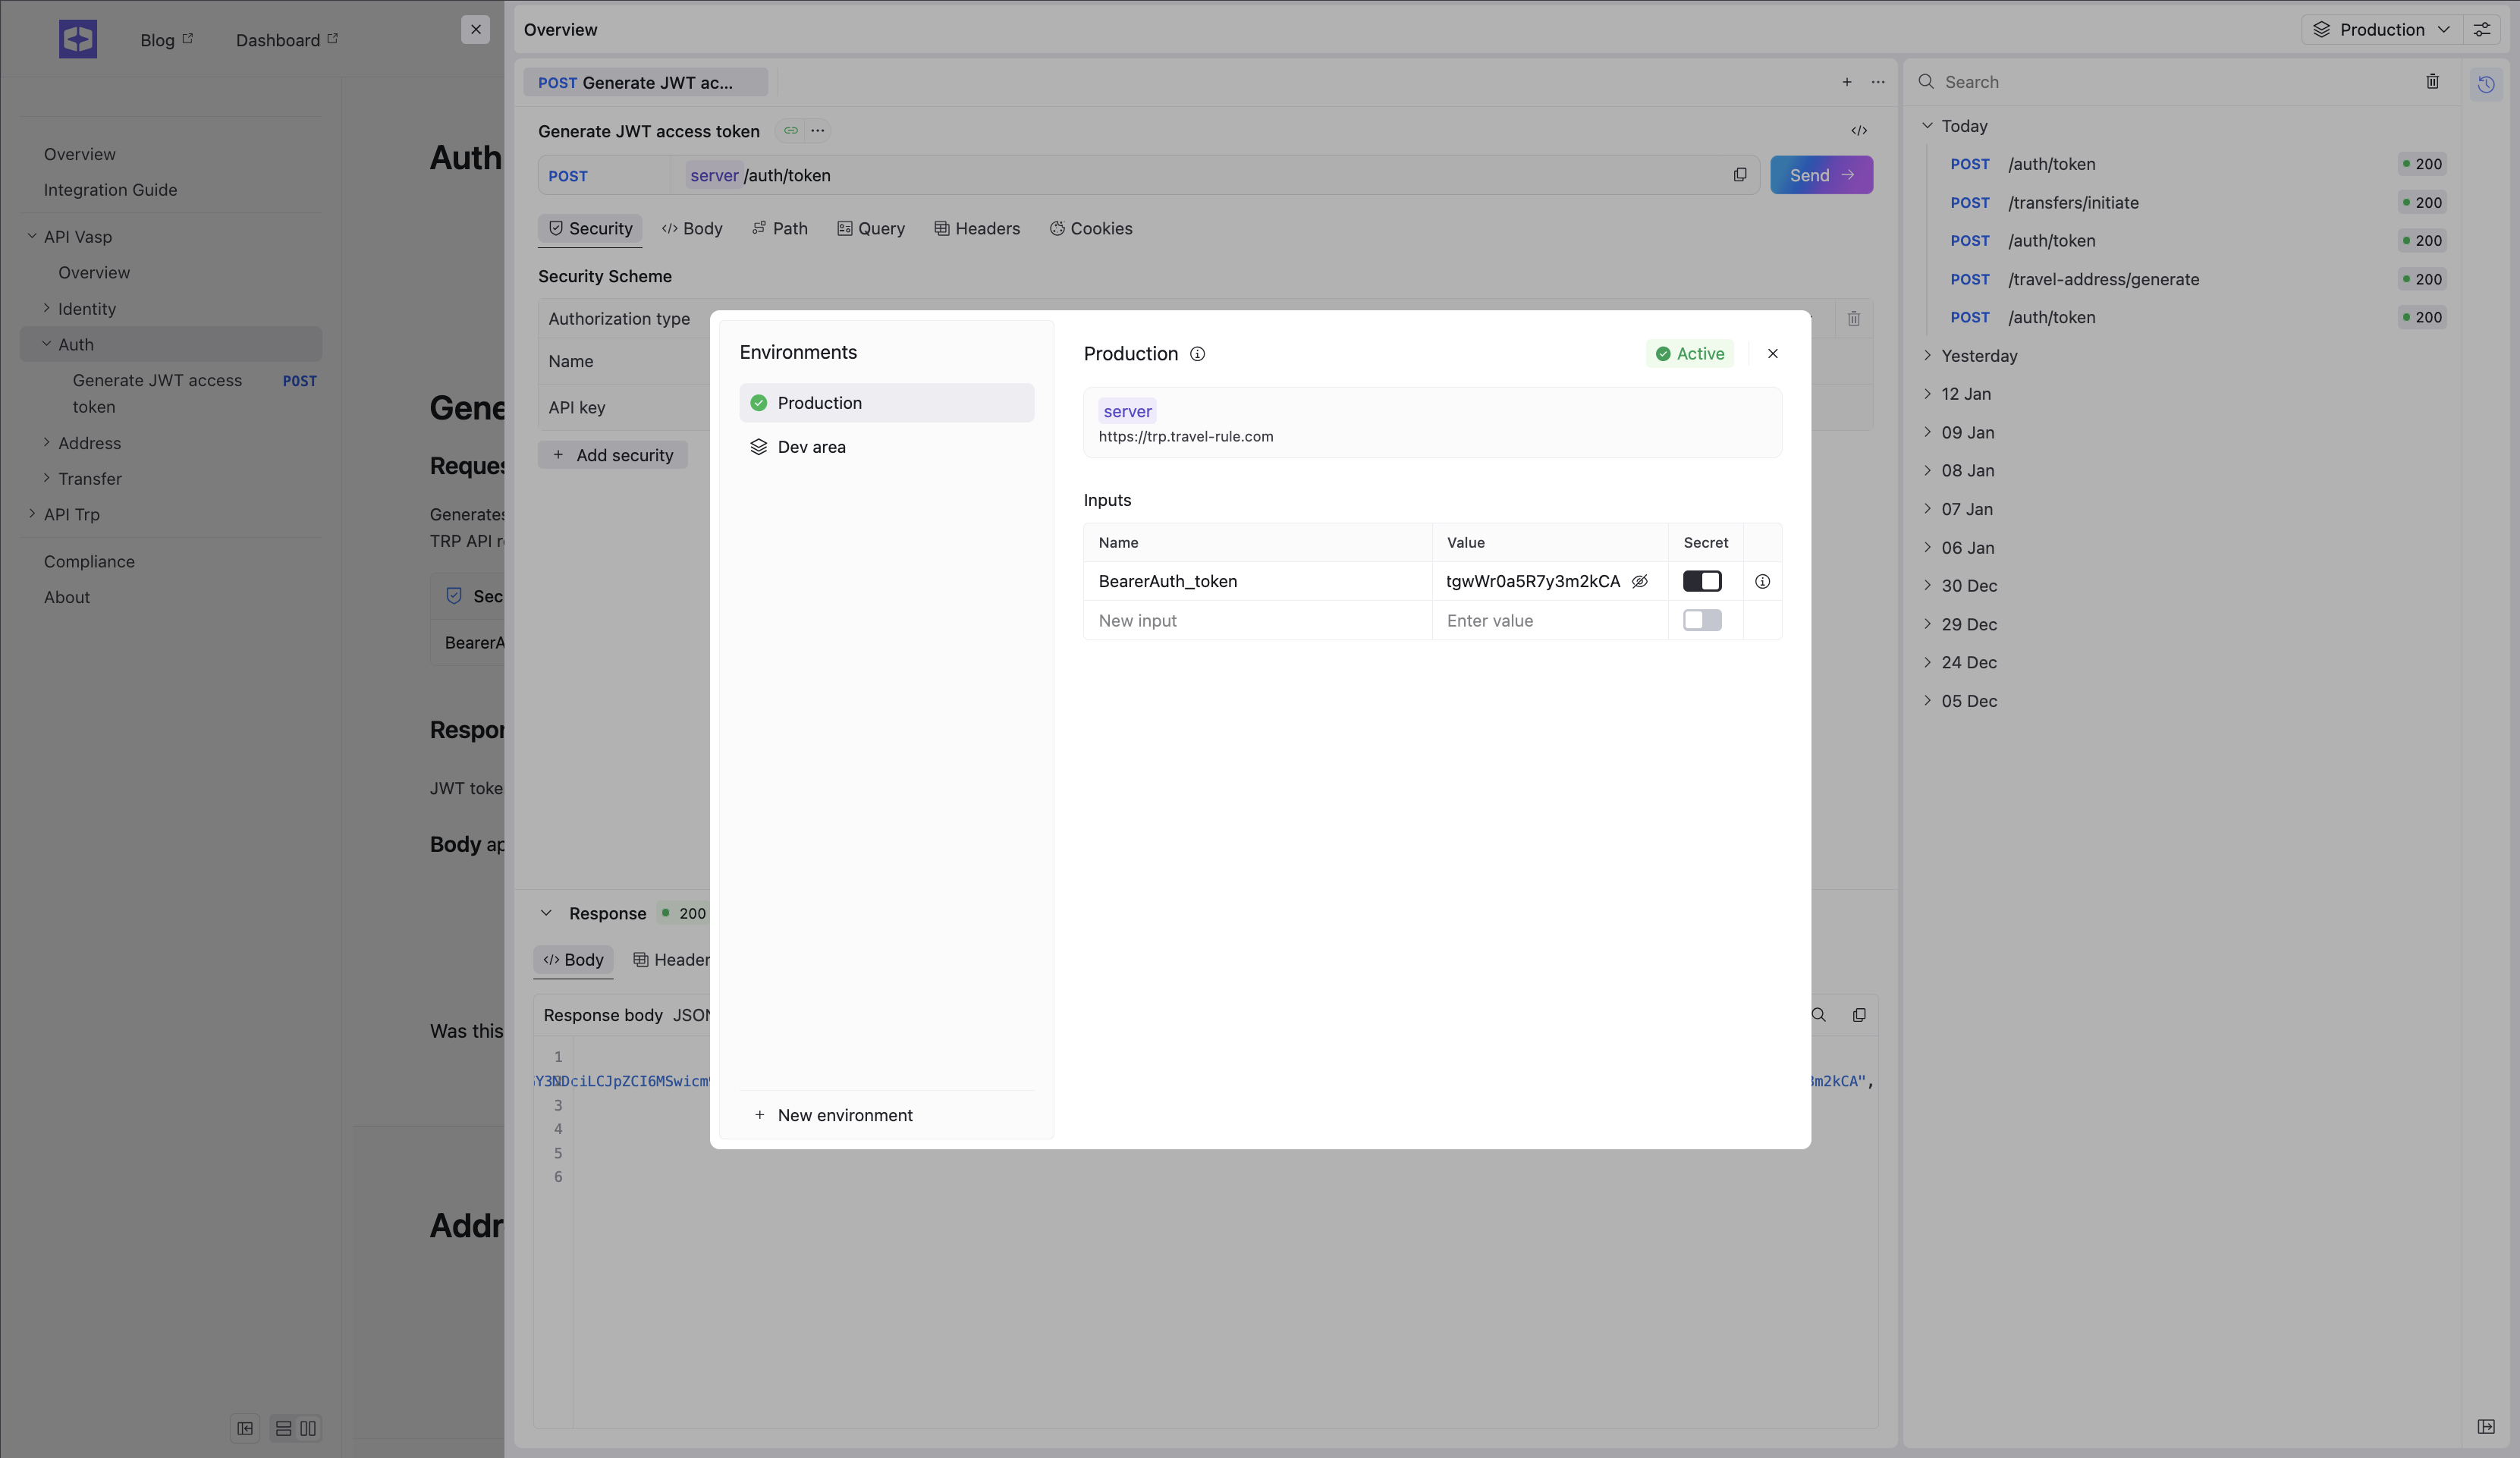Open environment settings sliders icon

pos(2482,30)
